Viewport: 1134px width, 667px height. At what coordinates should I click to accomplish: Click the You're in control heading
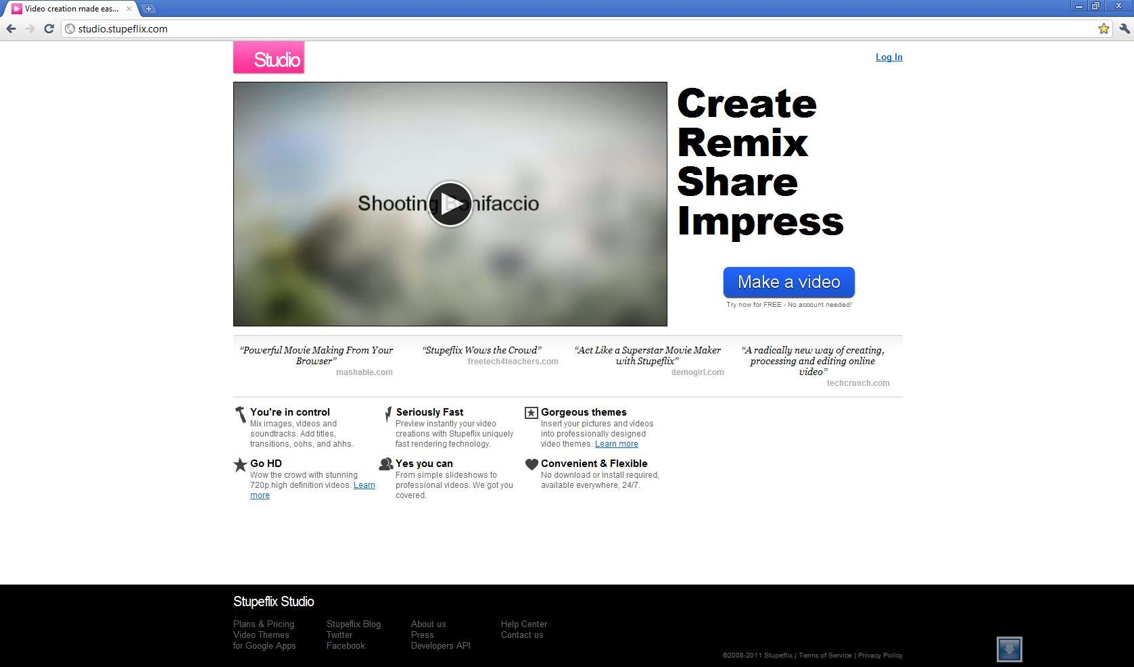(x=290, y=412)
